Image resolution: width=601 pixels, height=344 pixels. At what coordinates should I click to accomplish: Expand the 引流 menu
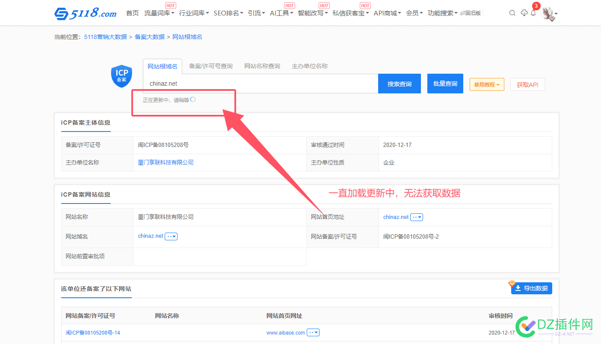256,13
